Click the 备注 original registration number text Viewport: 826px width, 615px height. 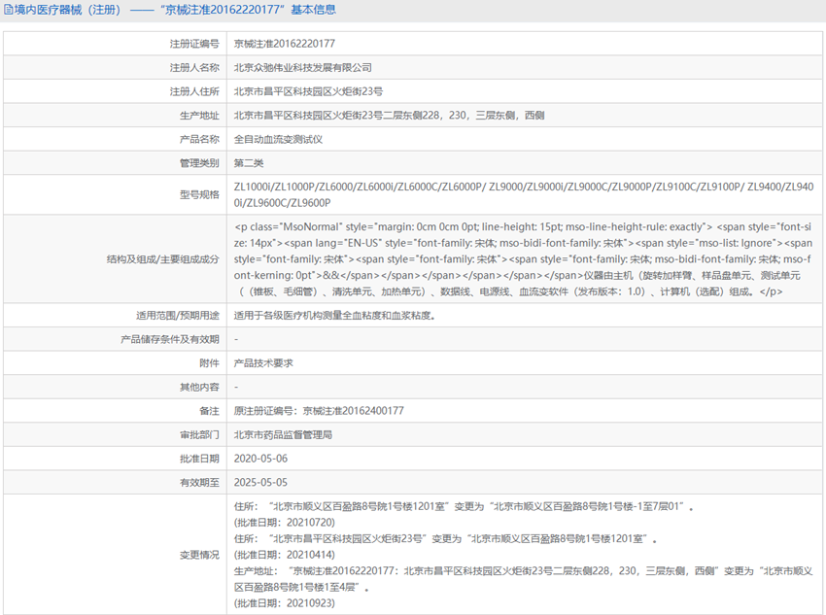[319, 410]
